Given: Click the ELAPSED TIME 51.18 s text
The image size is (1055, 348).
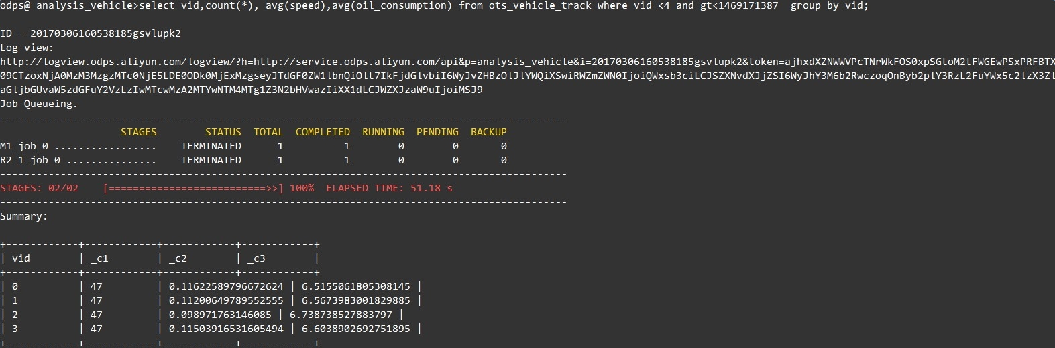Looking at the screenshot, I should click(389, 188).
